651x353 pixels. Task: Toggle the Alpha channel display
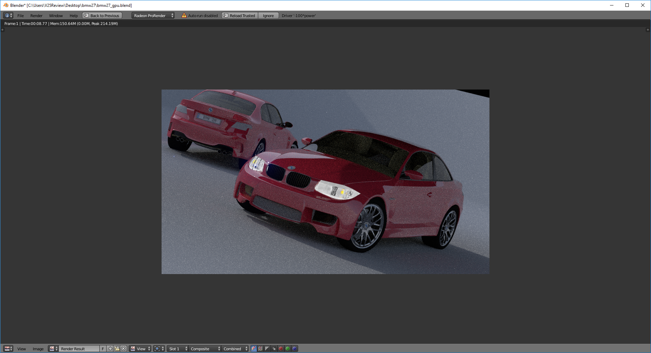pyautogui.click(x=267, y=349)
